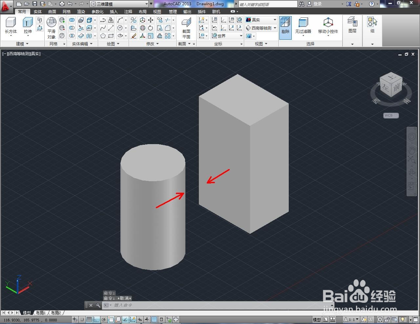Expand the 建模 panel
The image size is (420, 324).
pyautogui.click(x=22, y=44)
